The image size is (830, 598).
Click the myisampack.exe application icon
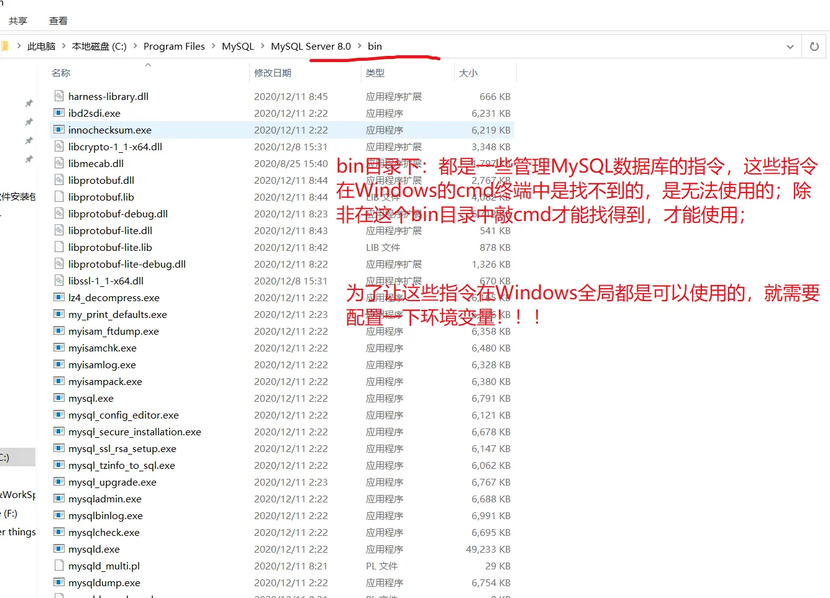click(x=59, y=381)
